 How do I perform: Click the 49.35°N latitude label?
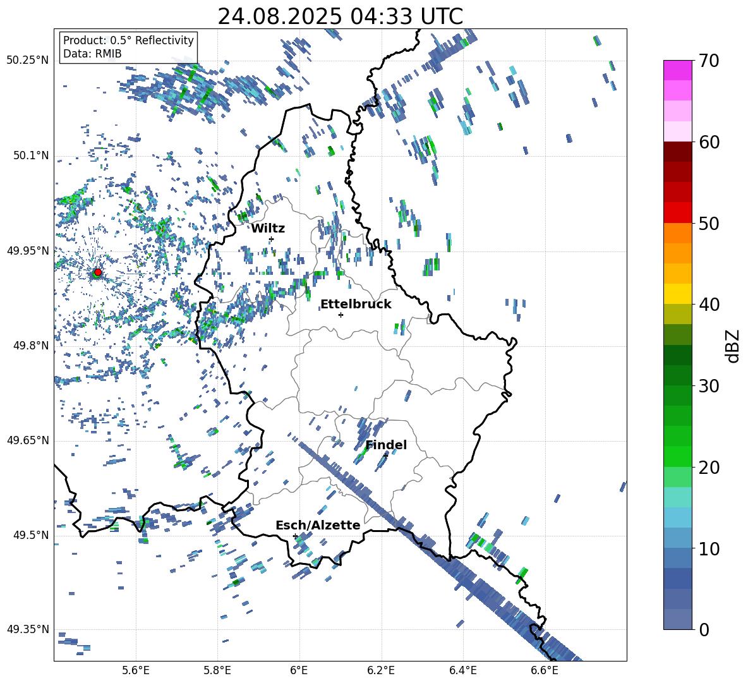28,629
